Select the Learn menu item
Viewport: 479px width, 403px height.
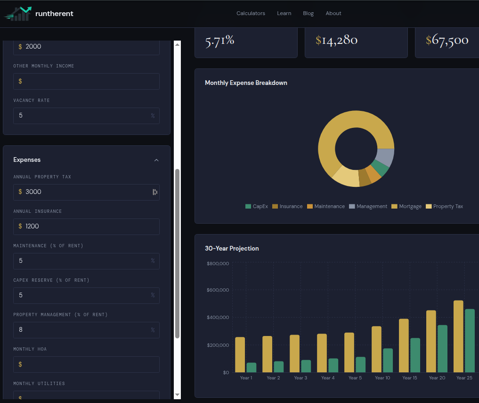coord(284,13)
